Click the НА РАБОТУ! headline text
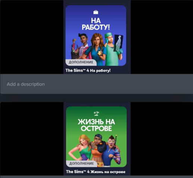 tap(96, 24)
